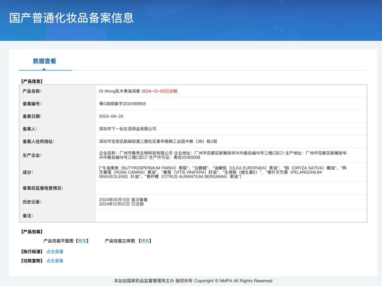Open 预览 for 产品包装立体图

(x=144, y=241)
